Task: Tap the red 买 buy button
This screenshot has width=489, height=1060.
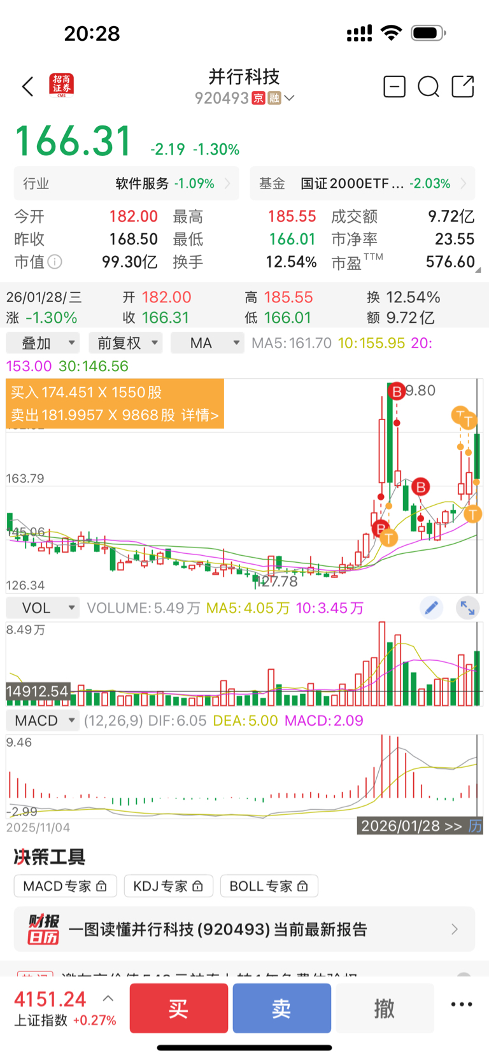Action: pos(179,1008)
